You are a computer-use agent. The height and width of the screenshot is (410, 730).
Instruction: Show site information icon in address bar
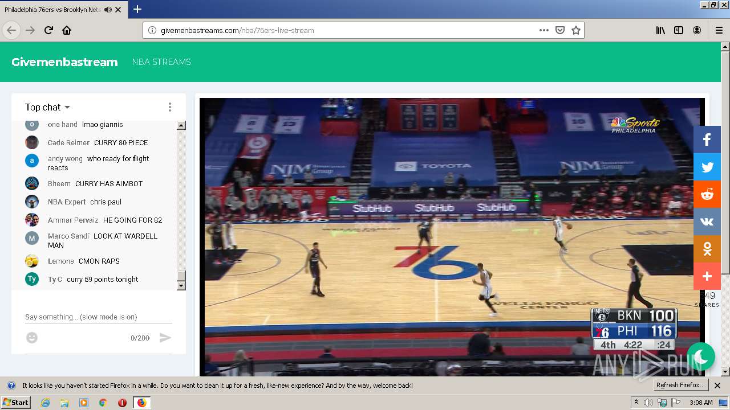click(x=152, y=30)
